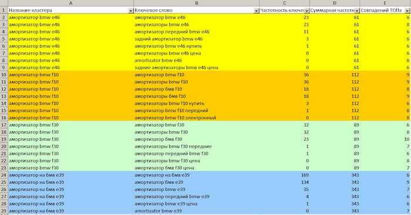Select row header 10

(x=4, y=75)
